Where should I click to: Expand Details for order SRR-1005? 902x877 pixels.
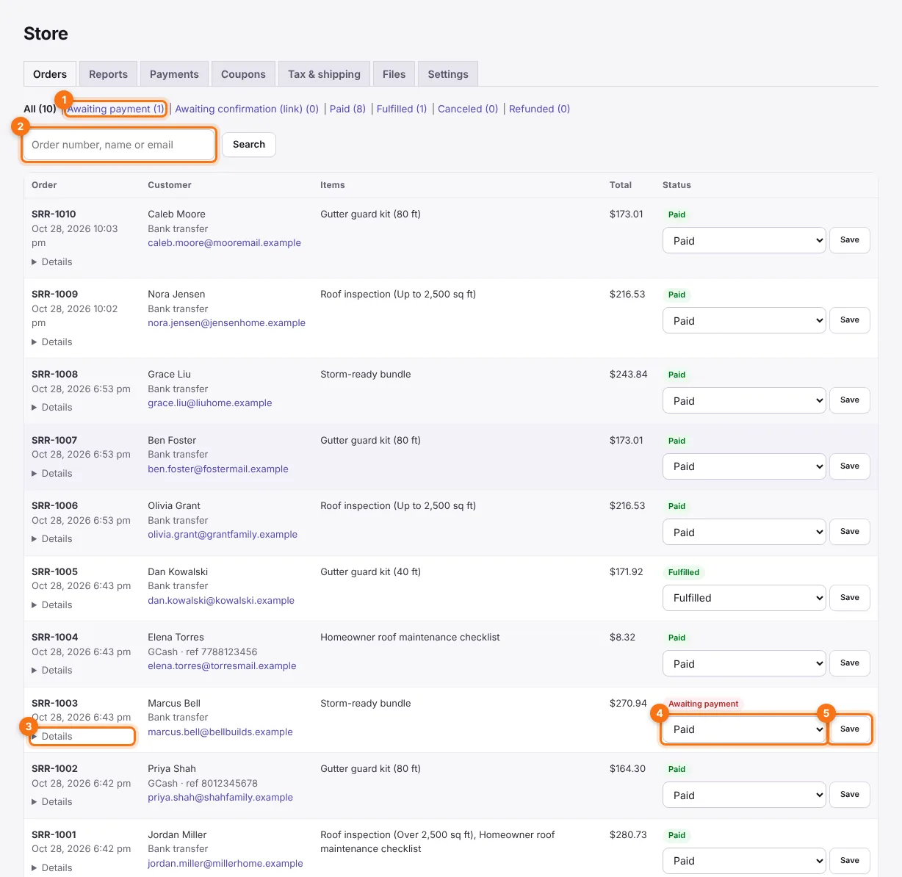(x=52, y=605)
